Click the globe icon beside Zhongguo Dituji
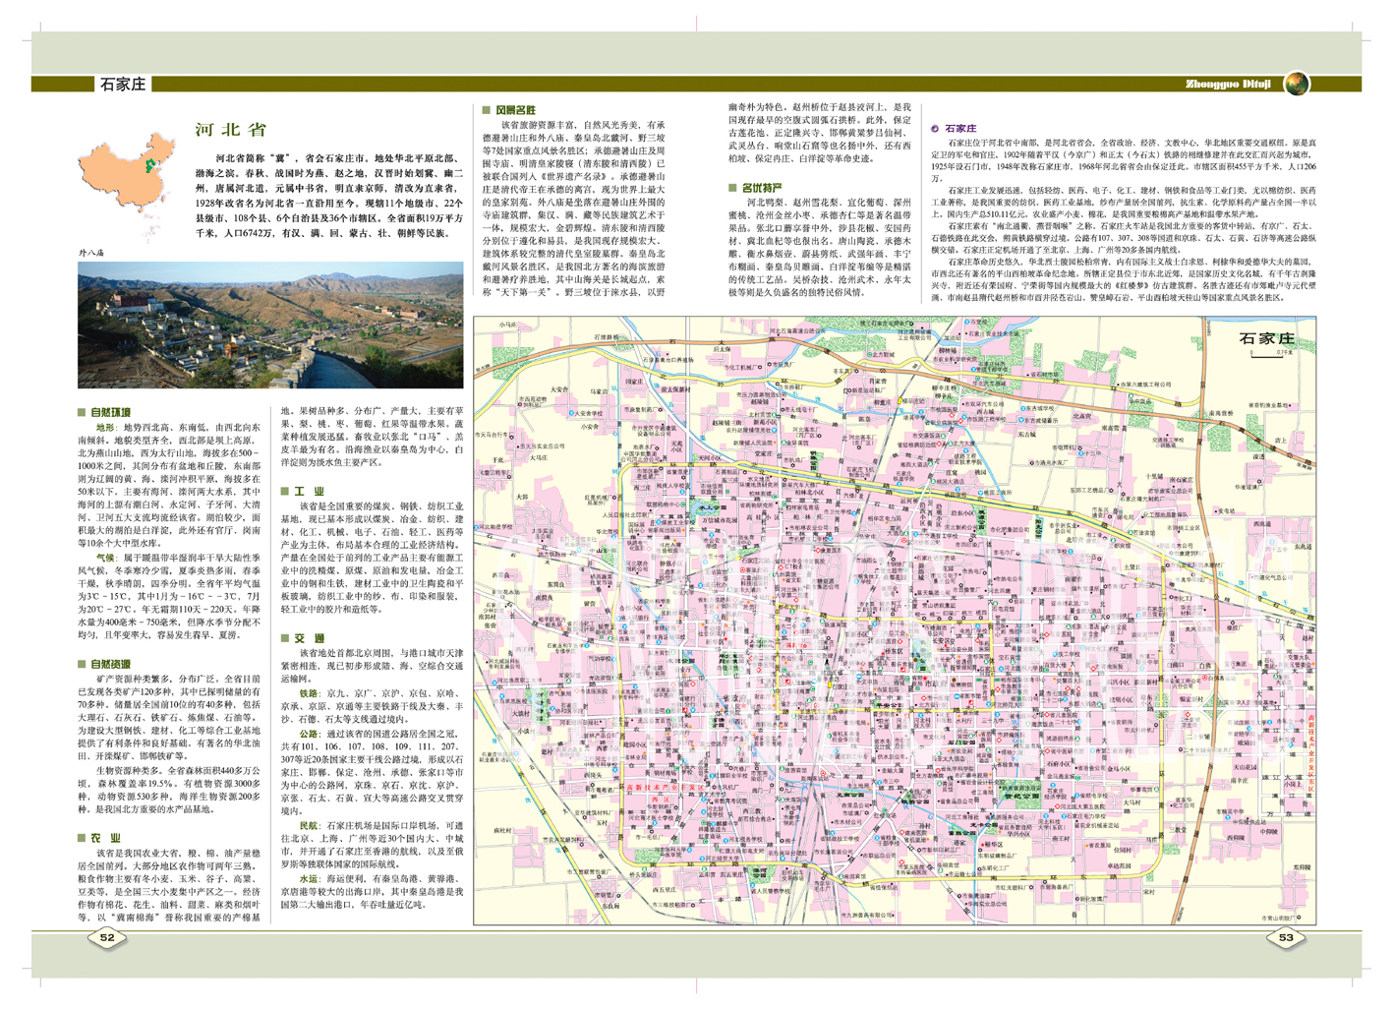 pyautogui.click(x=1297, y=84)
